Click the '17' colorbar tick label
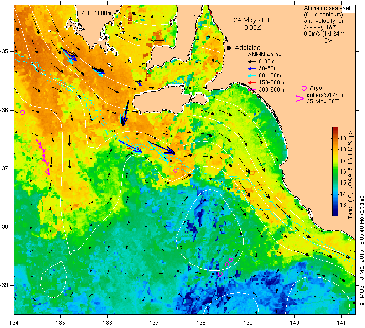Screen dimensions: 365x328 343,160
